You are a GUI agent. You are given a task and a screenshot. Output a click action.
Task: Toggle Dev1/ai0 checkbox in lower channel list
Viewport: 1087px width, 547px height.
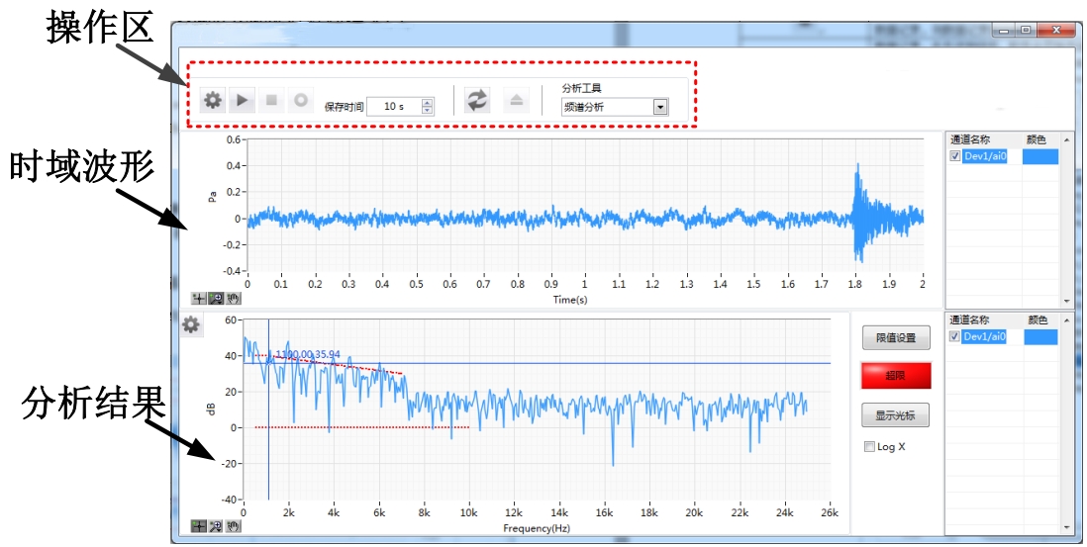pos(955,337)
